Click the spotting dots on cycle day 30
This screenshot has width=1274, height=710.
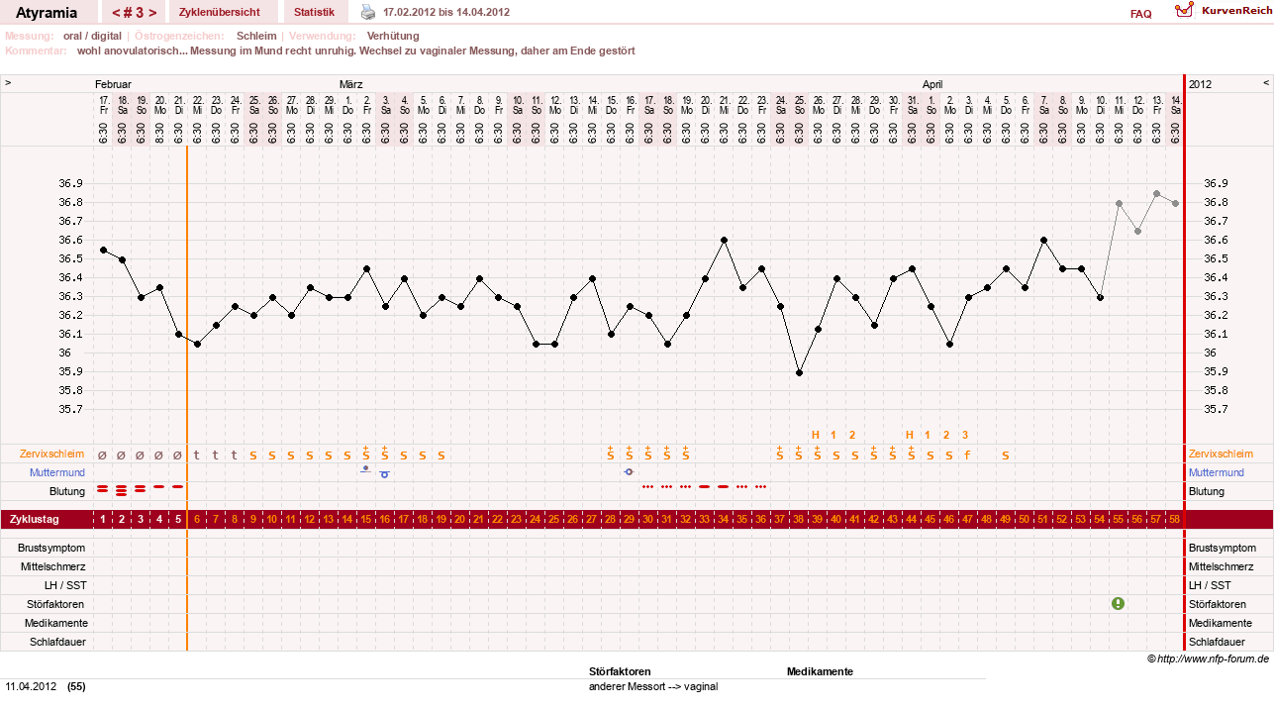(648, 487)
